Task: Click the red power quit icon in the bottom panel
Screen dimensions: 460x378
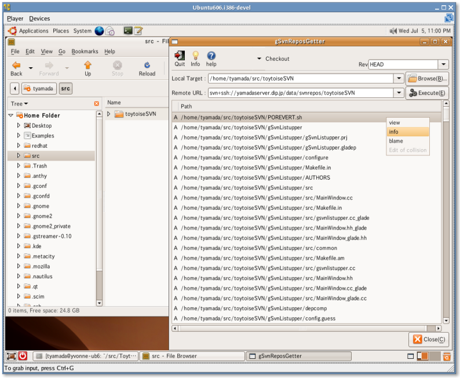Action: click(x=23, y=356)
